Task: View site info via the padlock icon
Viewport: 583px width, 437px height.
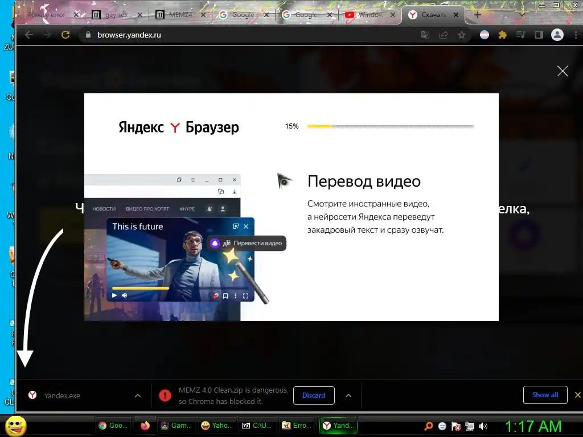Action: pyautogui.click(x=88, y=35)
